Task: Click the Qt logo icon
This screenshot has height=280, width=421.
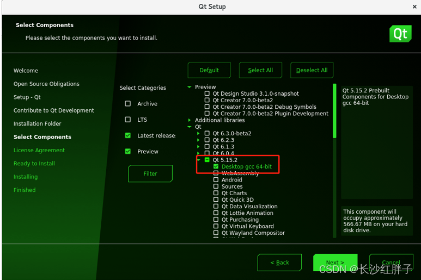Action: [x=400, y=34]
